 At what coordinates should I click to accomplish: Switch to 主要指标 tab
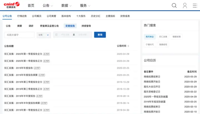point(110,16)
